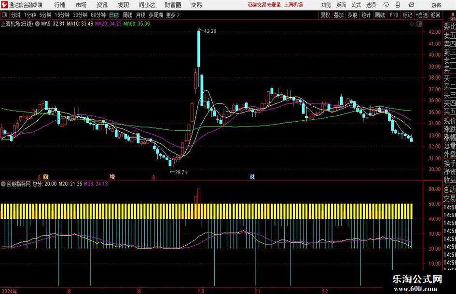Click the MA20: 34.23 value label
Viewport: 456px width, 294px height.
108,24
